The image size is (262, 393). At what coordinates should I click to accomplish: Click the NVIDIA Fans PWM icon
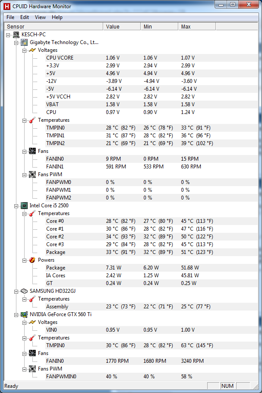(32, 369)
